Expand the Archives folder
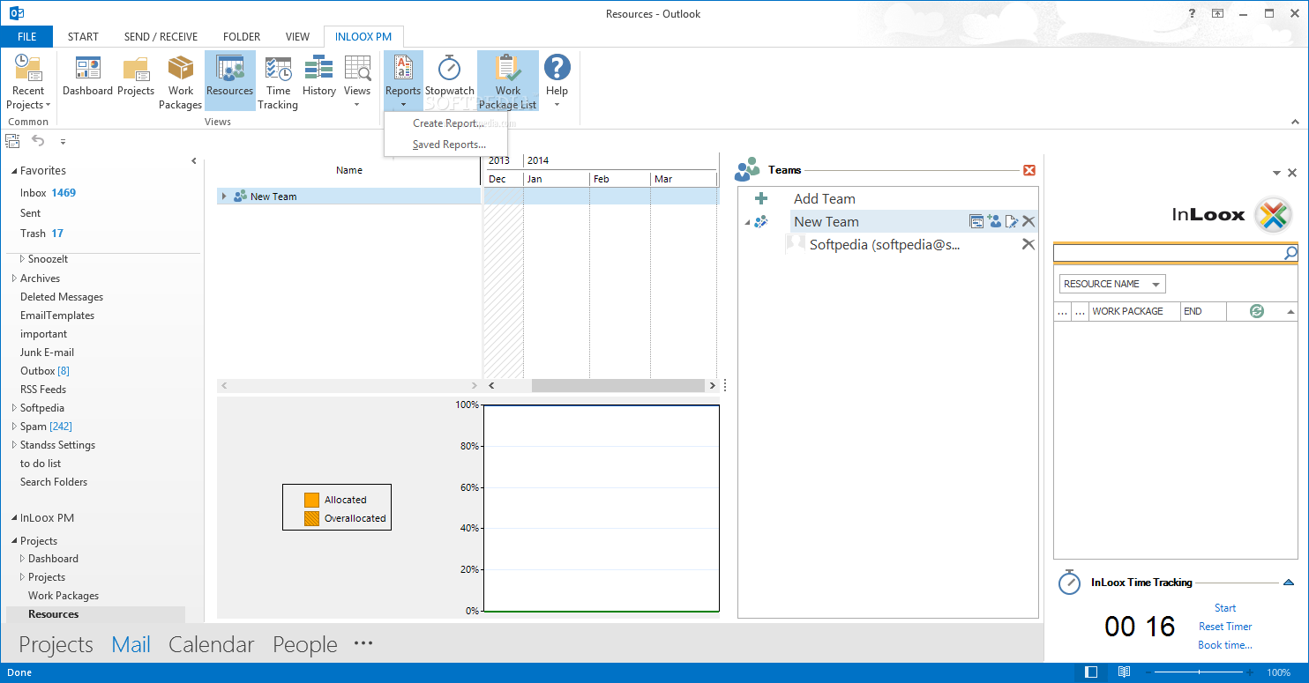The width and height of the screenshot is (1309, 683). point(14,278)
